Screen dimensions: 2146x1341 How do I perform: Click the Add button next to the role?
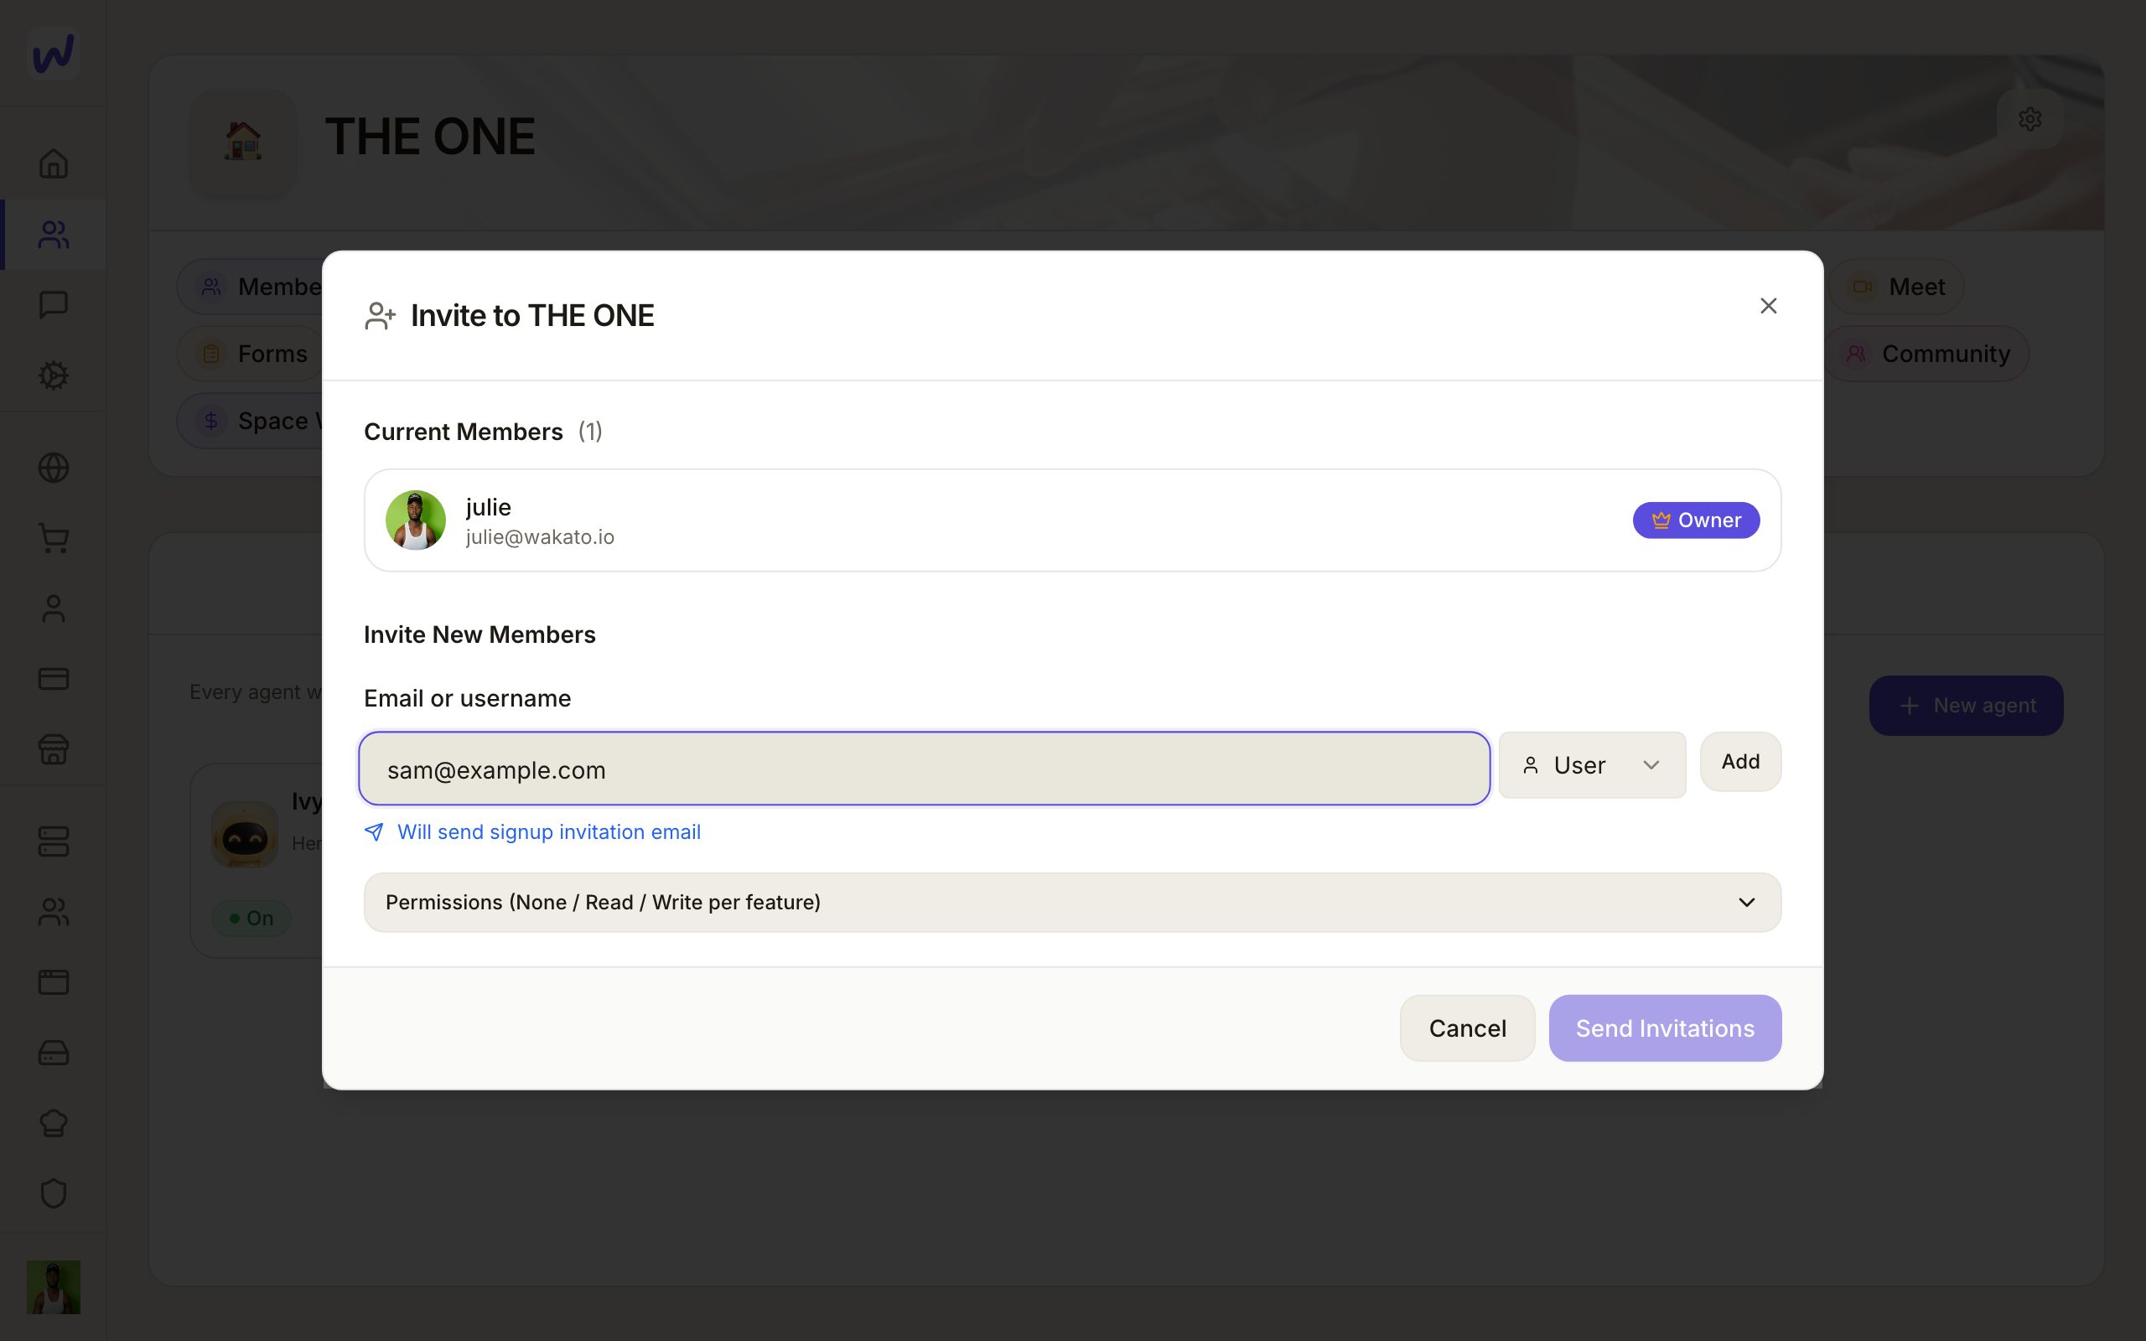click(x=1740, y=761)
